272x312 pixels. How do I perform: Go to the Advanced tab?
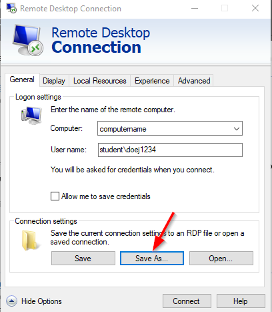[x=194, y=81]
